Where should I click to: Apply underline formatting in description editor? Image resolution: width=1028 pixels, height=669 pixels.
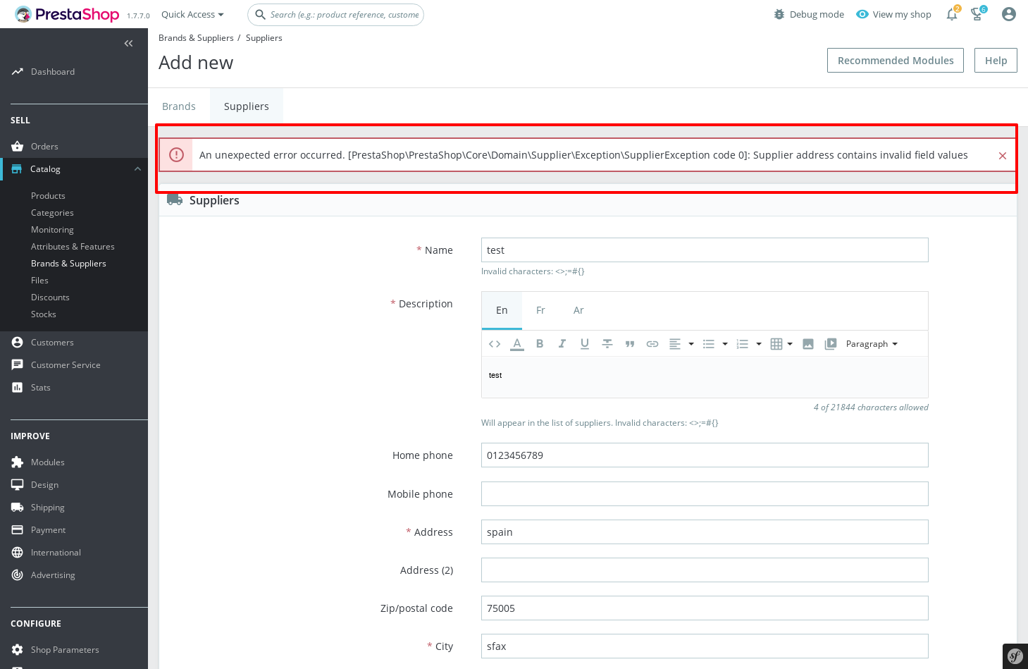click(x=585, y=344)
